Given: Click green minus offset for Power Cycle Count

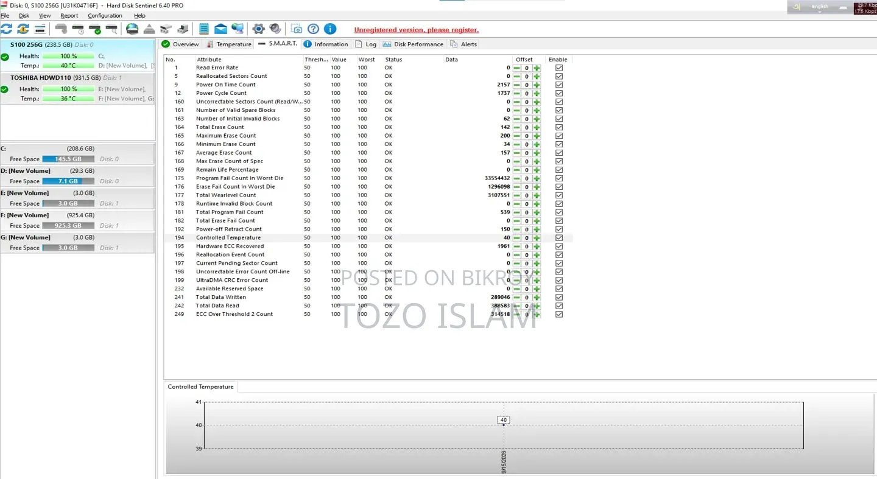Looking at the screenshot, I should pyautogui.click(x=516, y=94).
